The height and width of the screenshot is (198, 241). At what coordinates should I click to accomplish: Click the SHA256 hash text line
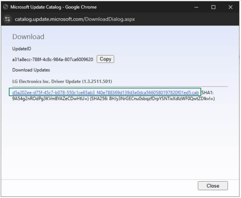(x=152, y=98)
